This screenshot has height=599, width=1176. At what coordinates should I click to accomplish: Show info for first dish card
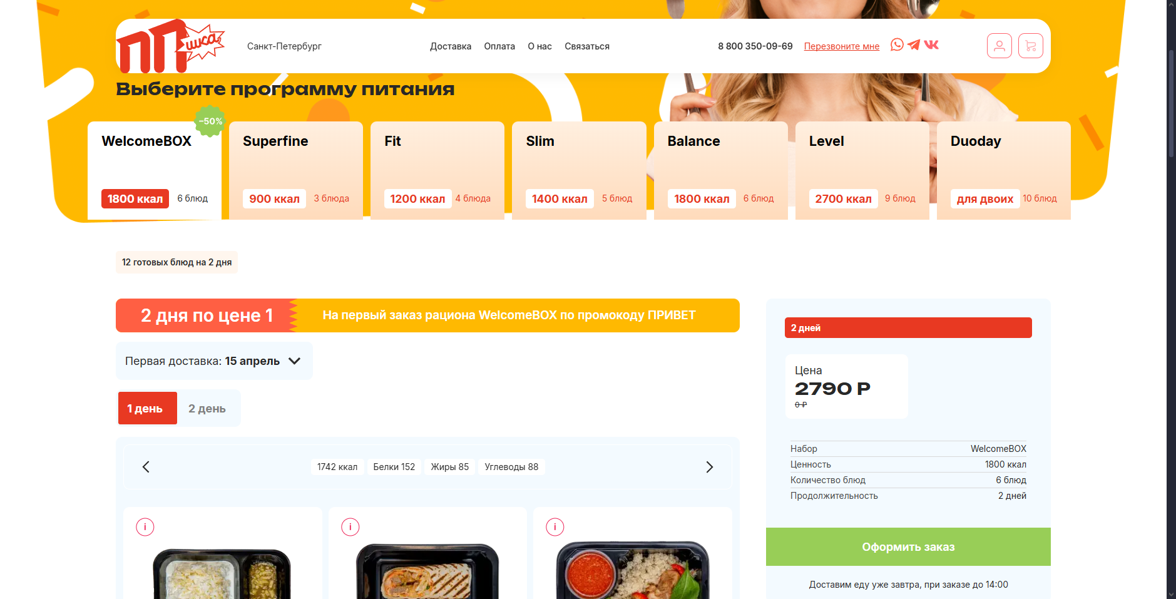(x=145, y=527)
